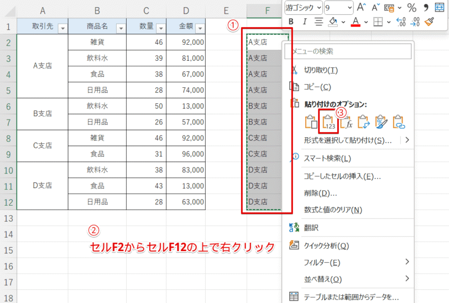Screen dimensions: 449x303
Task: Click the cell showing 92,000 in row 2
Action: [186, 42]
